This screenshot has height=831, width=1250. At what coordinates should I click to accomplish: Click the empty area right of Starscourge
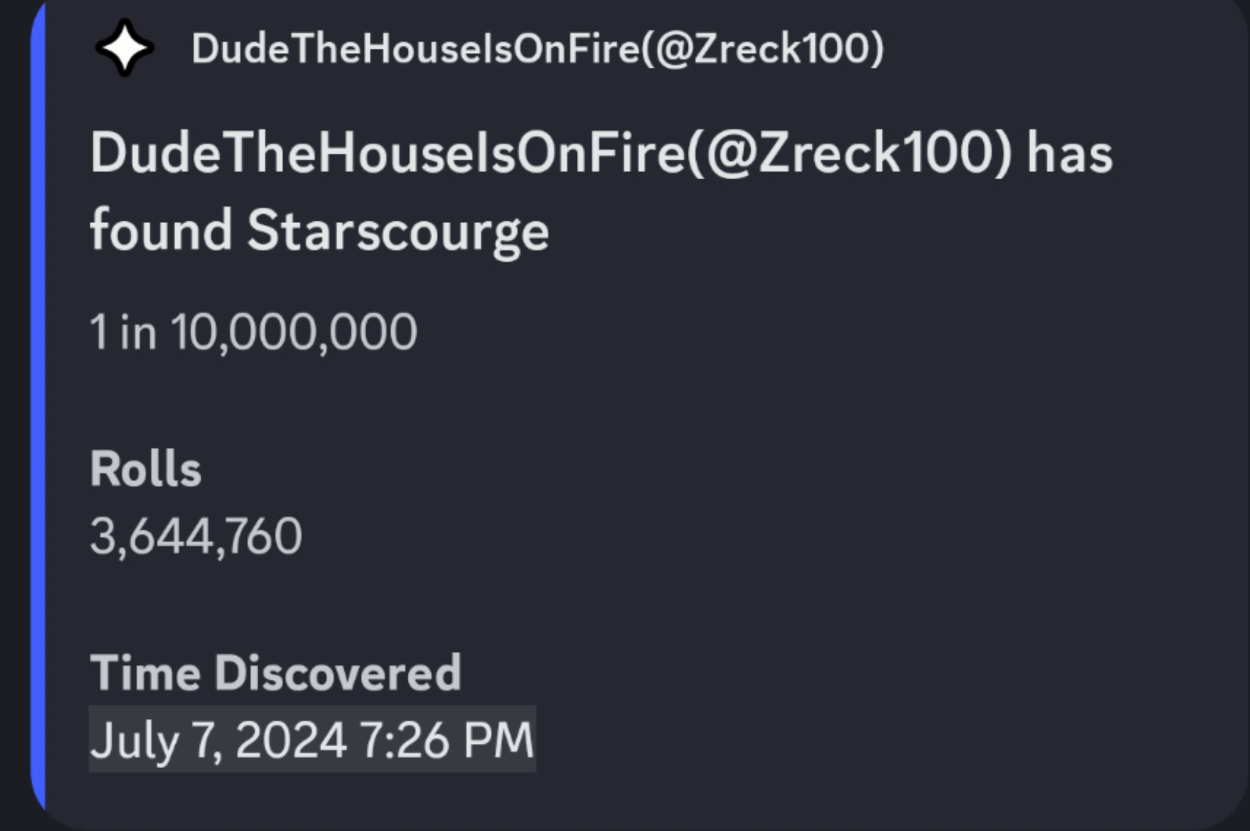854,232
